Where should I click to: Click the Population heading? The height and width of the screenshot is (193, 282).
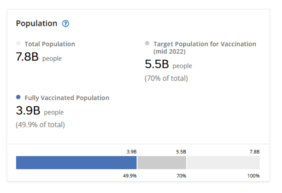click(x=37, y=24)
